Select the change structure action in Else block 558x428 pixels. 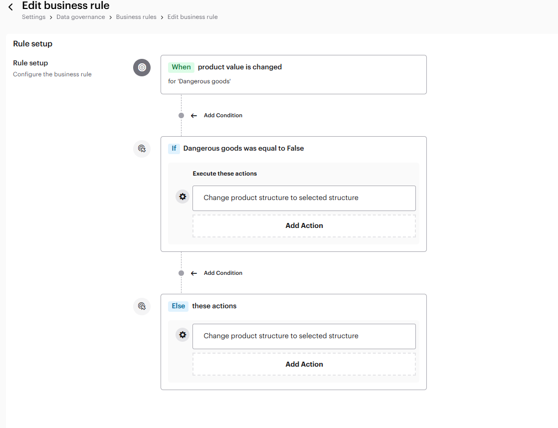(304, 336)
